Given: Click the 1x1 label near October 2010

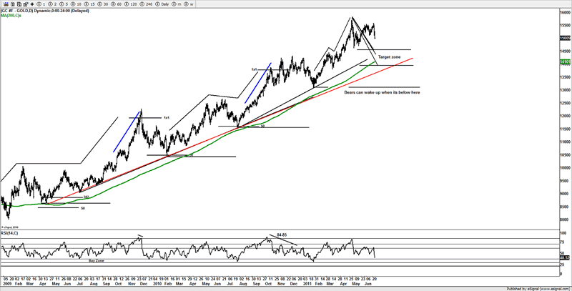Looking at the screenshot, I should click(x=254, y=69).
